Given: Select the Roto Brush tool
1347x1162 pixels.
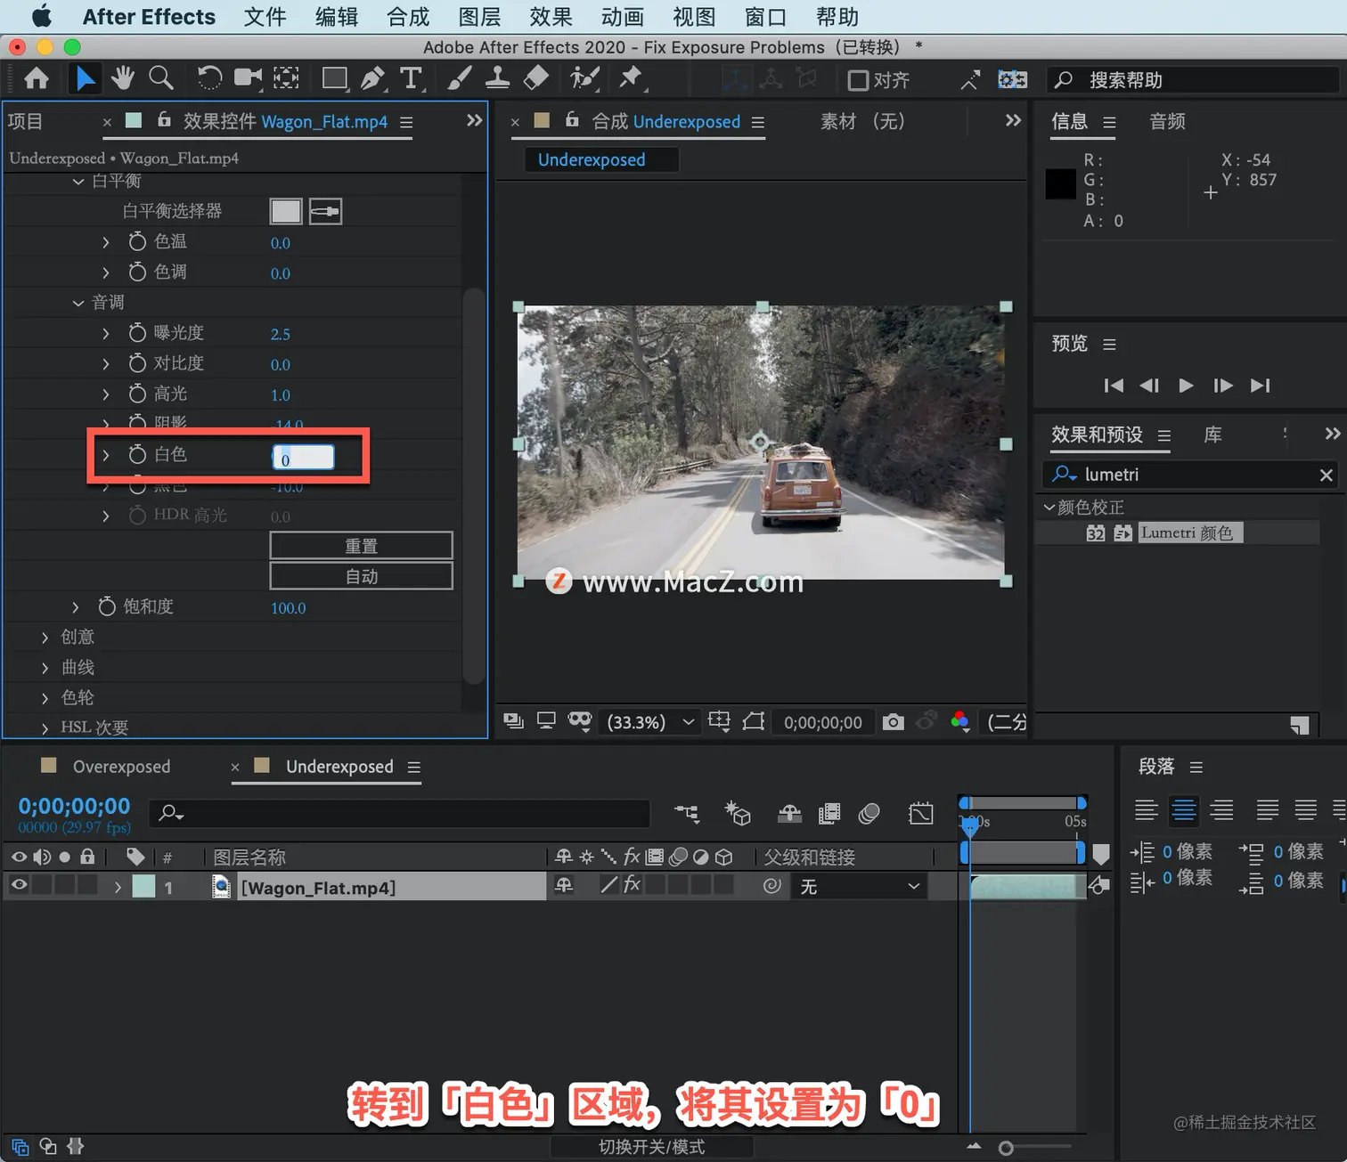Looking at the screenshot, I should (584, 79).
